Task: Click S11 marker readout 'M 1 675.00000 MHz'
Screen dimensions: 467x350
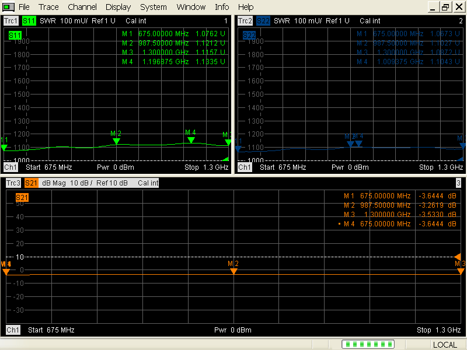Action: click(x=155, y=34)
